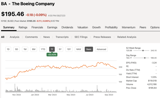Click the Jan 2023 axis label

(35, 95)
